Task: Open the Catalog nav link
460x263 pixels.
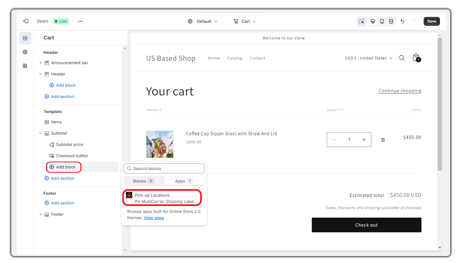Action: coord(235,58)
